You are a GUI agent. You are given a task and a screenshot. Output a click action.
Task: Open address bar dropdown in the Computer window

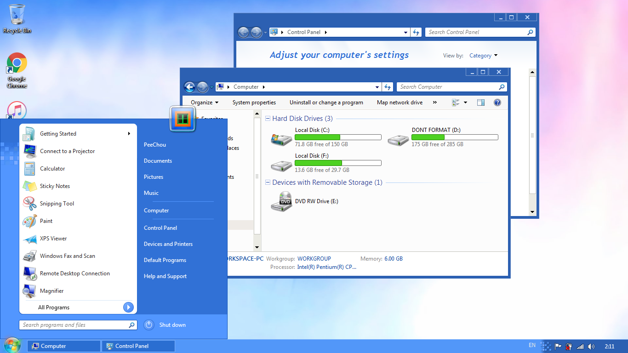(377, 87)
